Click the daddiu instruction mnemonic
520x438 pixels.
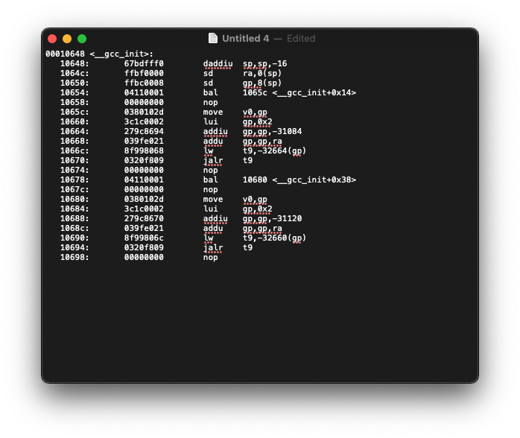[218, 63]
